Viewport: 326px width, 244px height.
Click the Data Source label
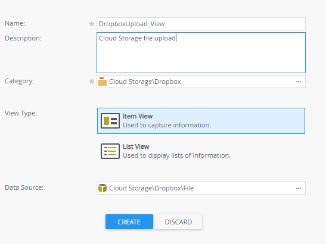point(24,187)
